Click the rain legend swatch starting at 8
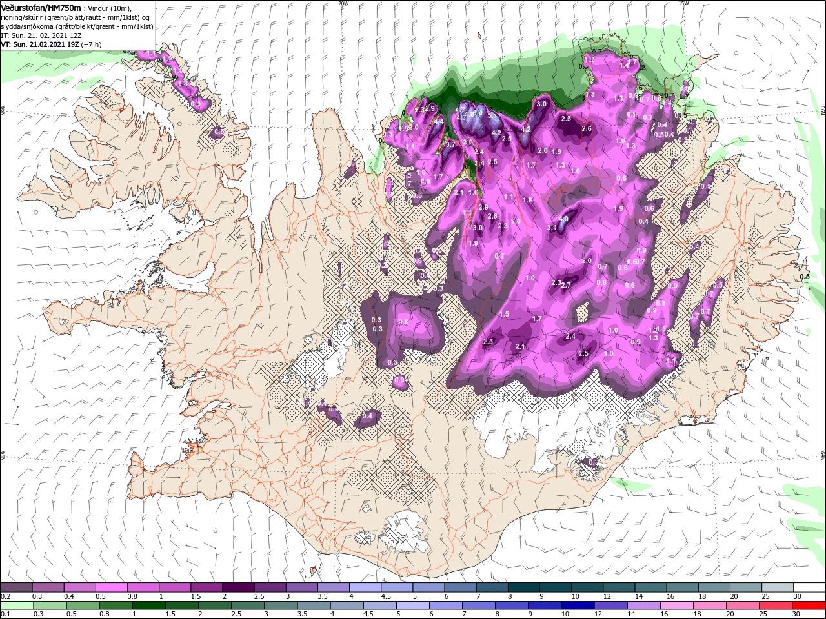Screen dimensions: 826x619 click(x=511, y=605)
